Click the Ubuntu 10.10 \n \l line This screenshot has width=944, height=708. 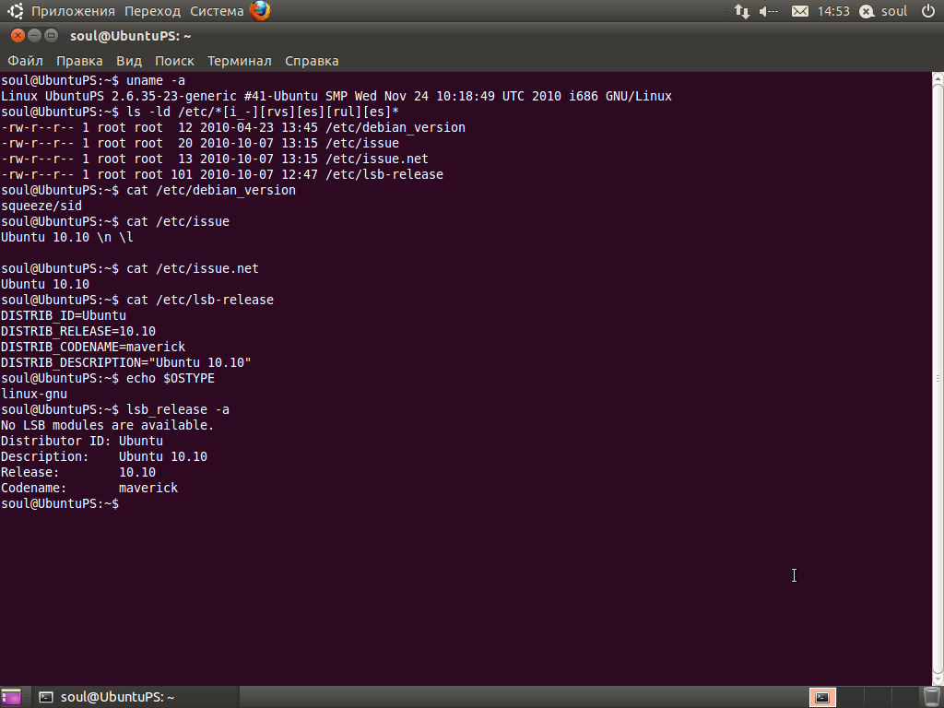coord(67,237)
